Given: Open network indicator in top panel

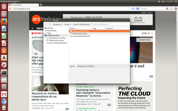Looking at the screenshot, I should click(x=159, y=1).
